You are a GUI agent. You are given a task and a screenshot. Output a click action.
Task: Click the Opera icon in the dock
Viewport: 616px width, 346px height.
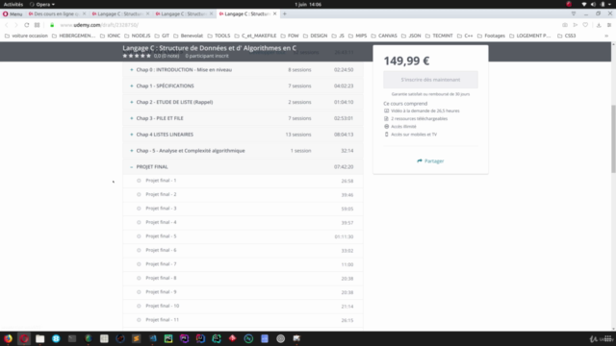(x=24, y=338)
